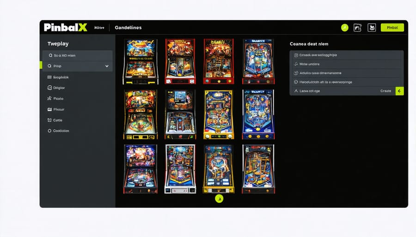
Task: Click the cat-face icon beside Pinbat
Action: pyautogui.click(x=372, y=28)
